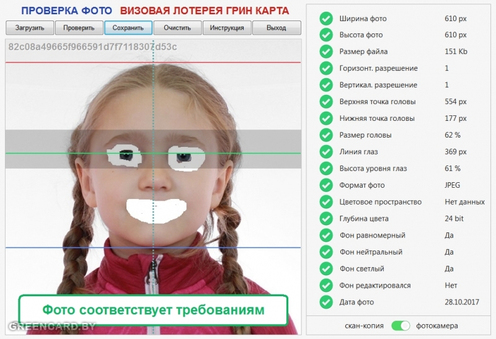Screen dimensions: 496x339
Task: Click the Размер головы label
Action: pos(365,135)
